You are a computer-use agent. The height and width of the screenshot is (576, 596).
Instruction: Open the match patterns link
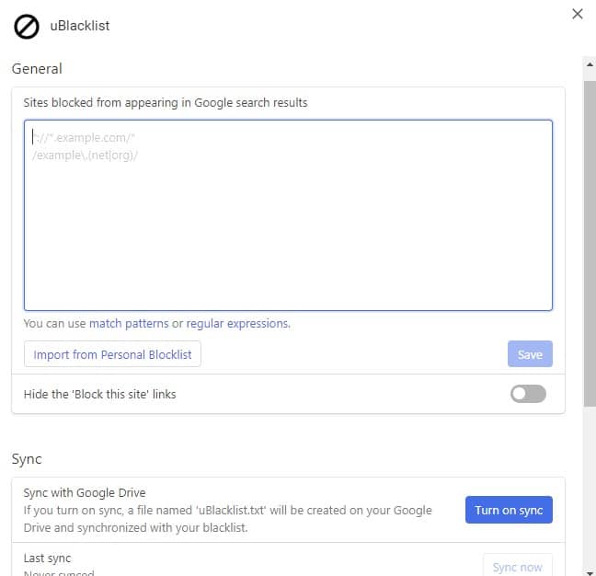[129, 324]
